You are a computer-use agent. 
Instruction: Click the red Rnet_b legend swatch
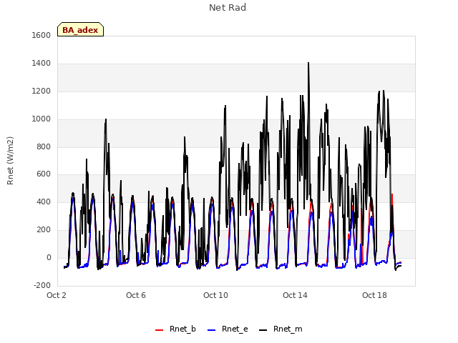[159, 330]
